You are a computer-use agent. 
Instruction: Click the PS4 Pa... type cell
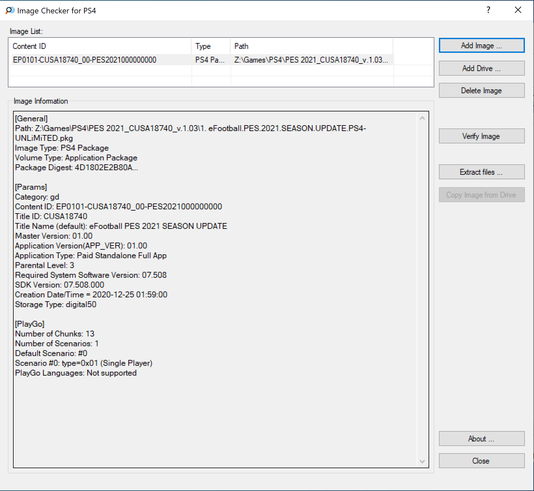coord(210,60)
